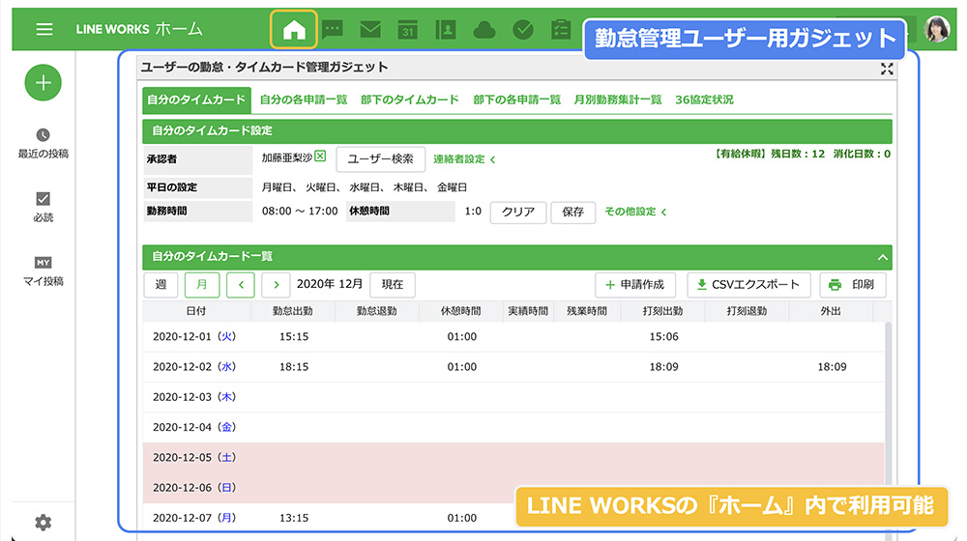
Task: Open the Drive cloud icon
Action: [x=484, y=29]
